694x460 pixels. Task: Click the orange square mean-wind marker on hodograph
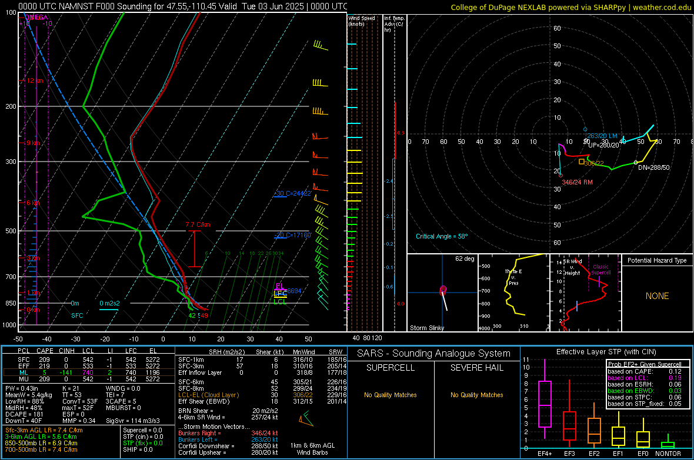tap(582, 162)
